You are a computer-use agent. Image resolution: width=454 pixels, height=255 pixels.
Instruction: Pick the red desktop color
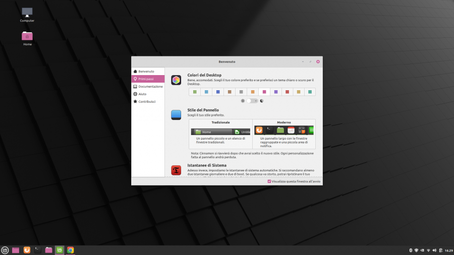pos(287,92)
